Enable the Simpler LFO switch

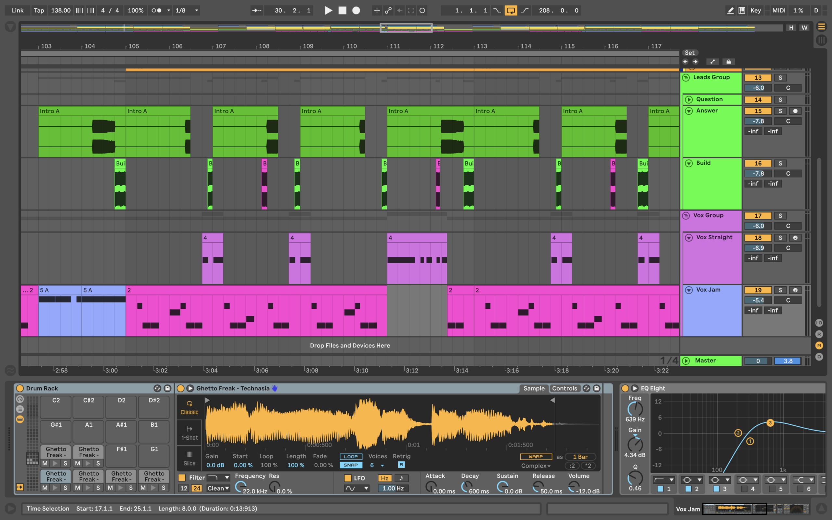347,478
